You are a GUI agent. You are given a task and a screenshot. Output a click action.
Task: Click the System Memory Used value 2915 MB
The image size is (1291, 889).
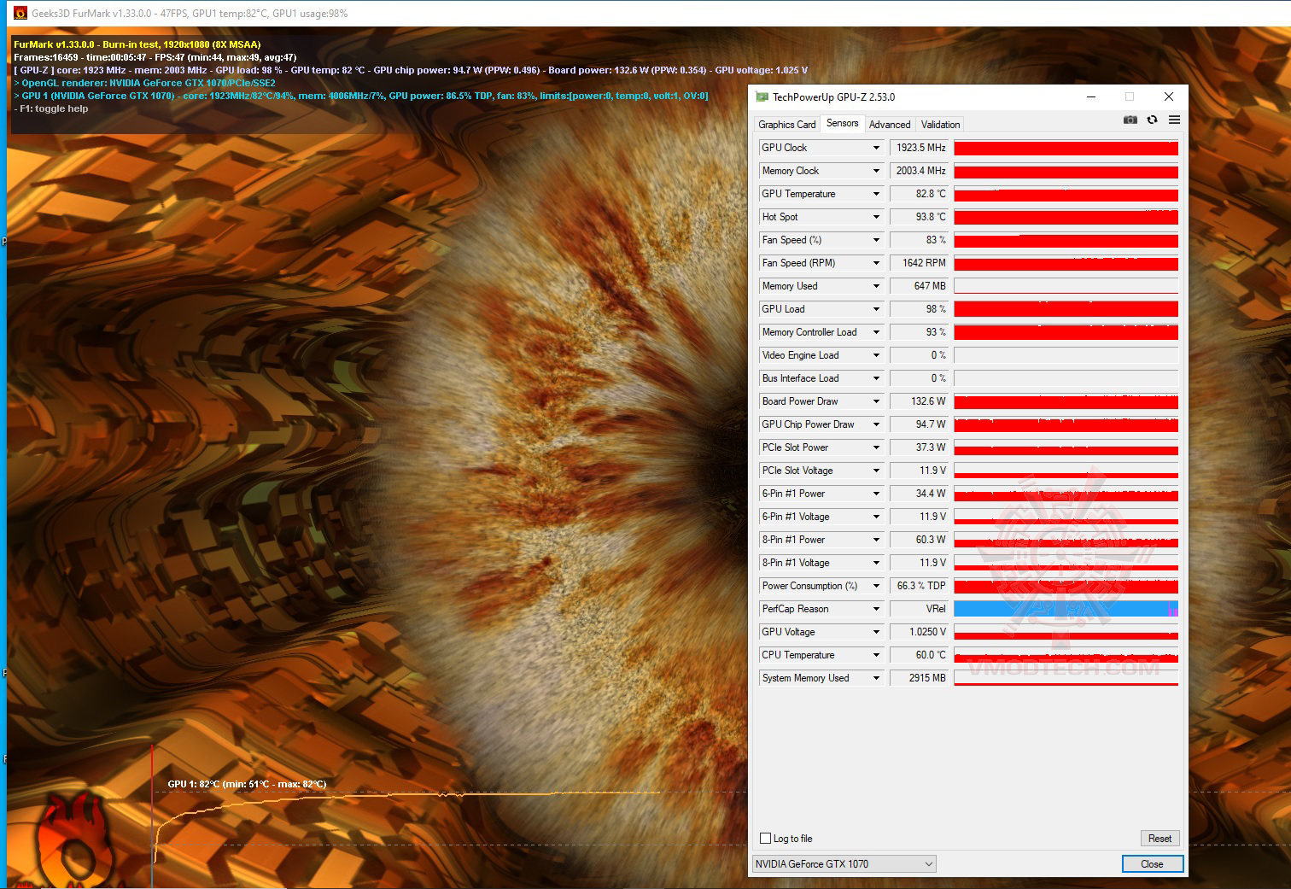pyautogui.click(x=920, y=678)
